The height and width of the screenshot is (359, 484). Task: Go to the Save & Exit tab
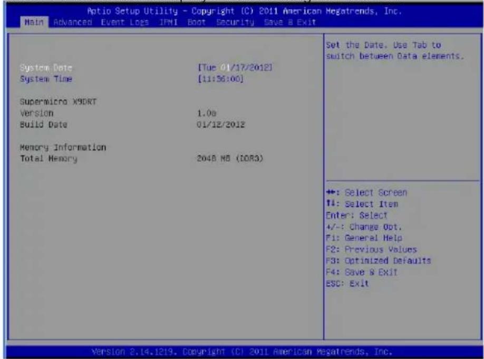[289, 22]
